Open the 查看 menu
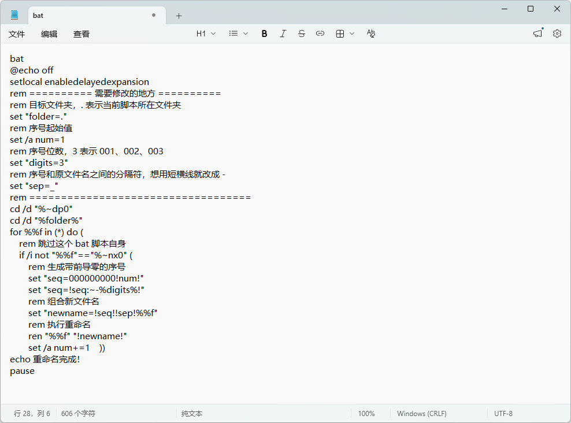This screenshot has height=423, width=571. 81,34
